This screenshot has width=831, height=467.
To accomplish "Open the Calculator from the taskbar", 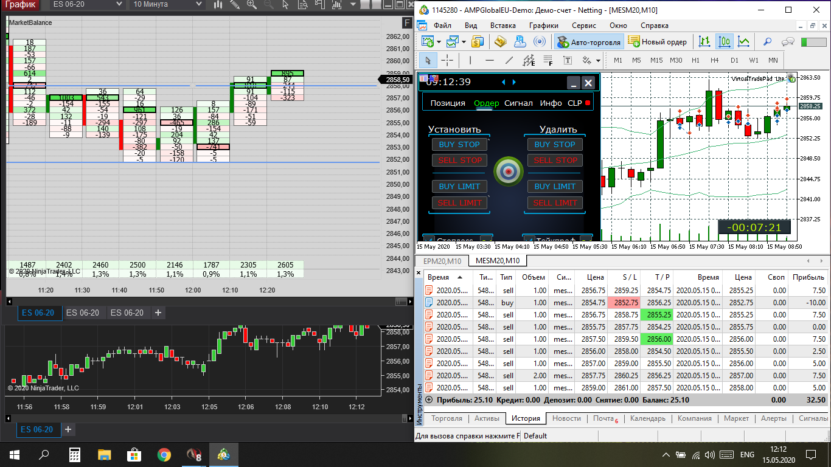I will click(x=75, y=454).
